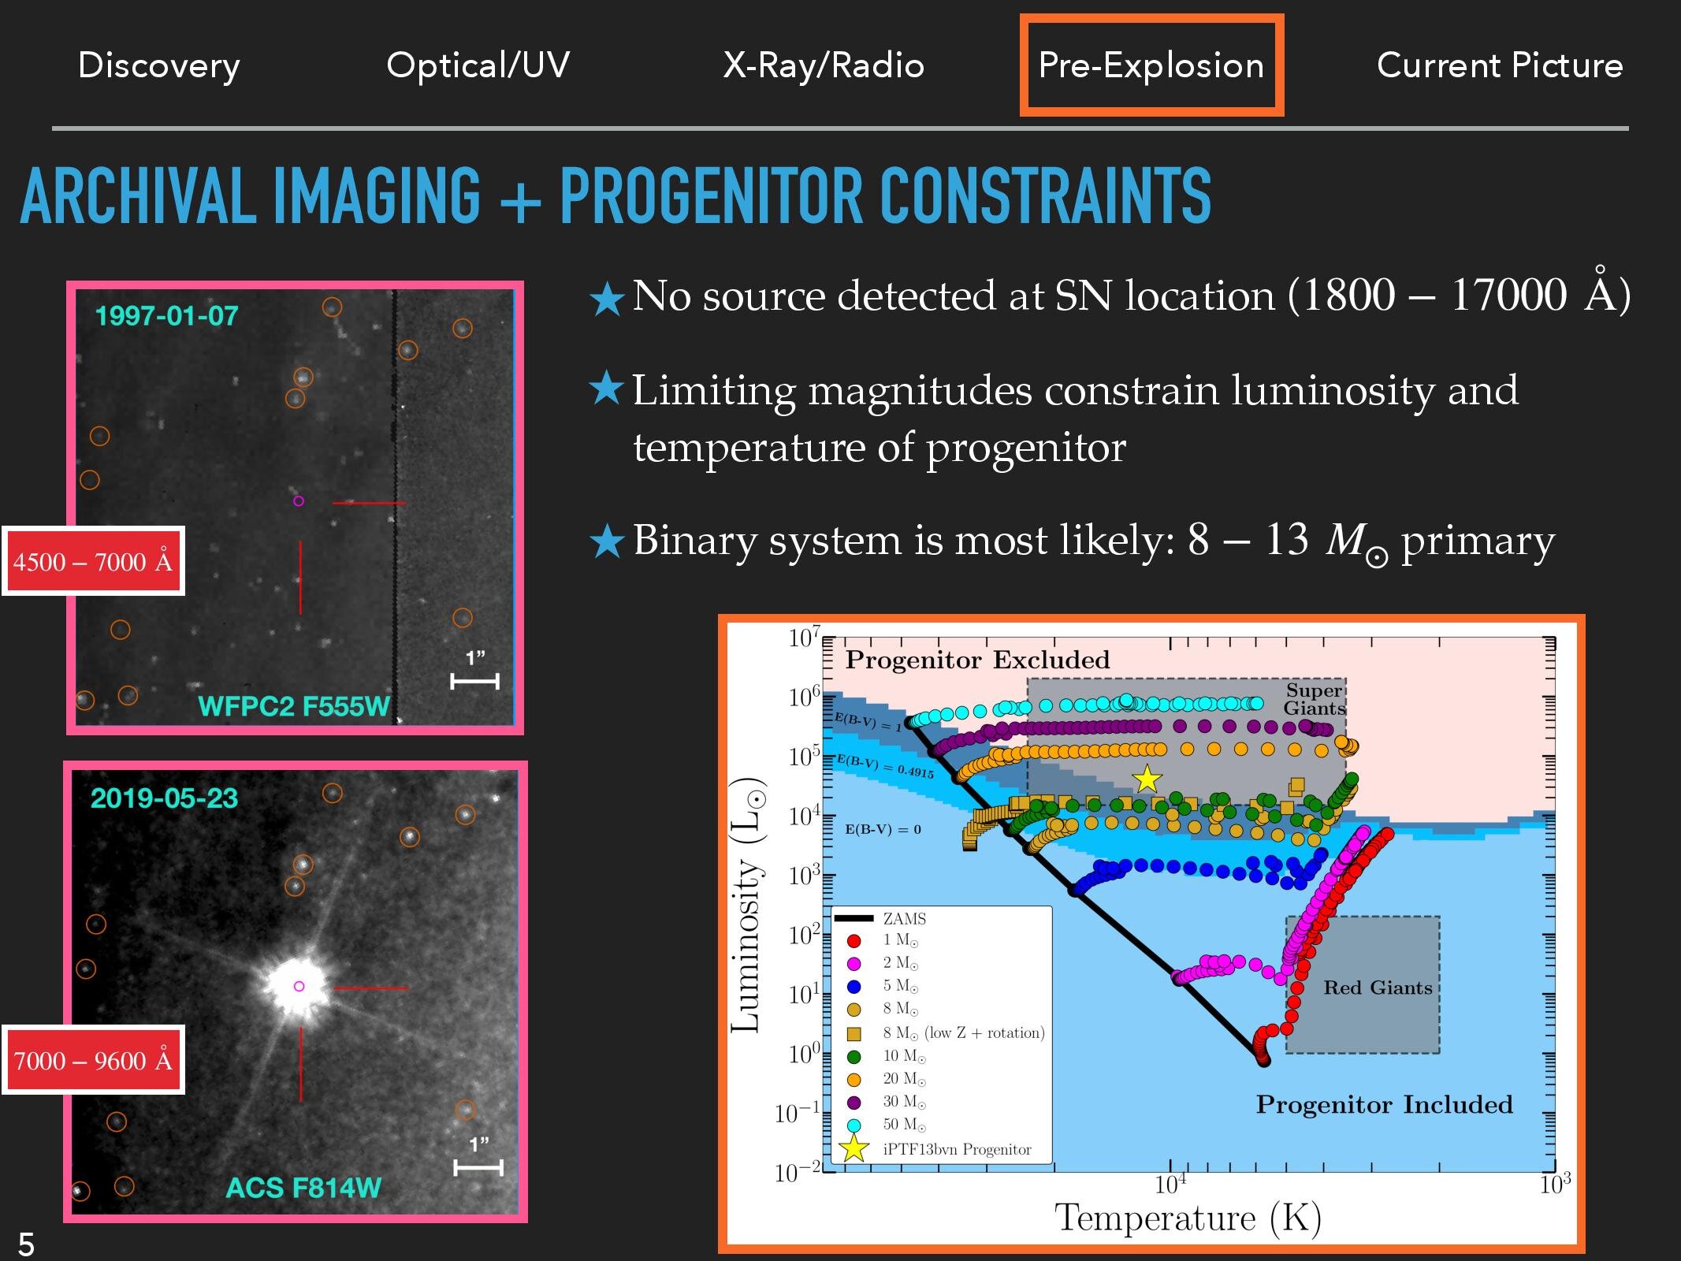The image size is (1681, 1261).
Task: Click the ZAMS black line legend entry
Action: 880,918
